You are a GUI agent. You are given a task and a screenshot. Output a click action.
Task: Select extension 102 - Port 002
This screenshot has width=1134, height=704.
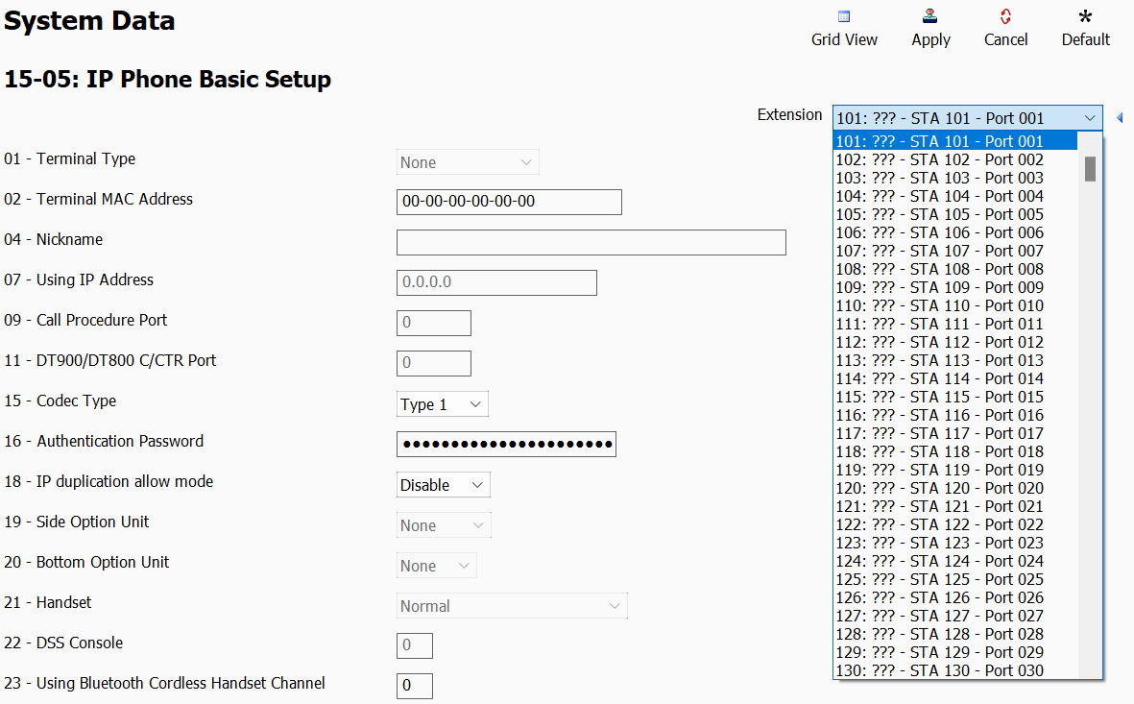click(955, 159)
